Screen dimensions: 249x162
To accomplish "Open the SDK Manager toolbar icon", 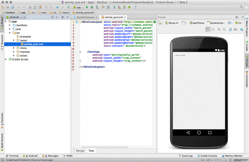I will 124,7.
